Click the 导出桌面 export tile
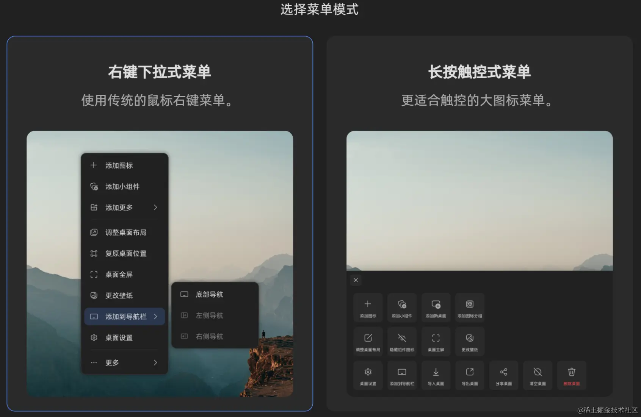 (x=470, y=376)
